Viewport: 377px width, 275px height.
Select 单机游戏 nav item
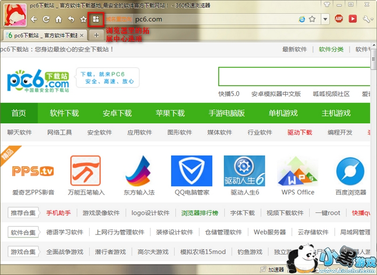tap(283, 113)
